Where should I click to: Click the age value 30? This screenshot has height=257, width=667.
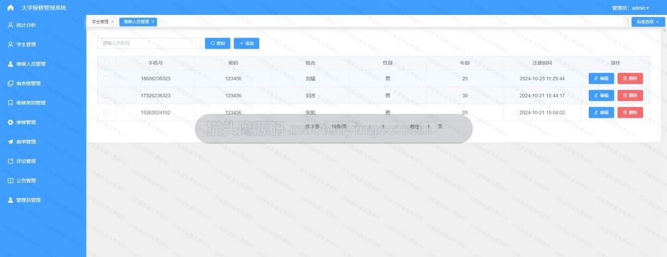pos(465,96)
